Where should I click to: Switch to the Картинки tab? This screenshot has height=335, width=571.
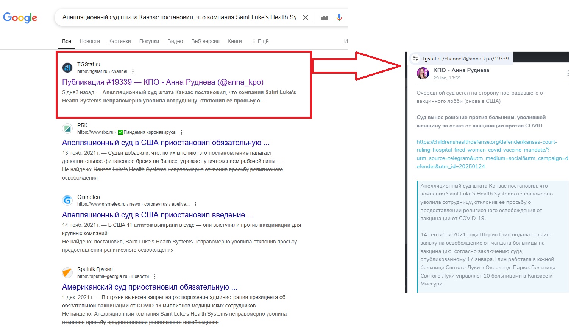coord(120,41)
